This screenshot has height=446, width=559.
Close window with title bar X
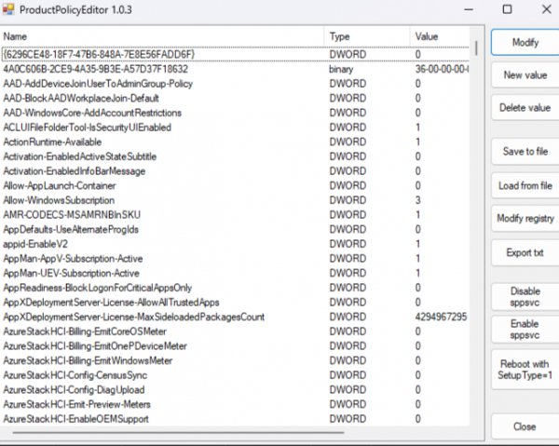(x=547, y=9)
